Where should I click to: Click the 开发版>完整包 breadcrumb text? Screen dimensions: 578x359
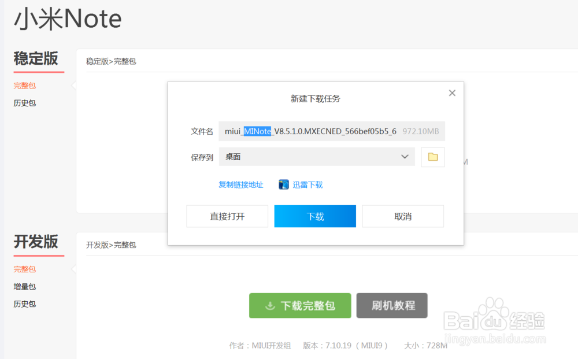pyautogui.click(x=111, y=245)
